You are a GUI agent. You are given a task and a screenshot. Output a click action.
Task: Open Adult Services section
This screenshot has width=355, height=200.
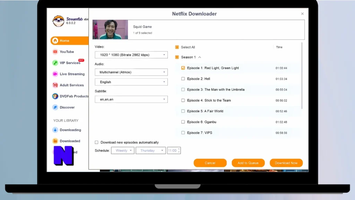71,85
